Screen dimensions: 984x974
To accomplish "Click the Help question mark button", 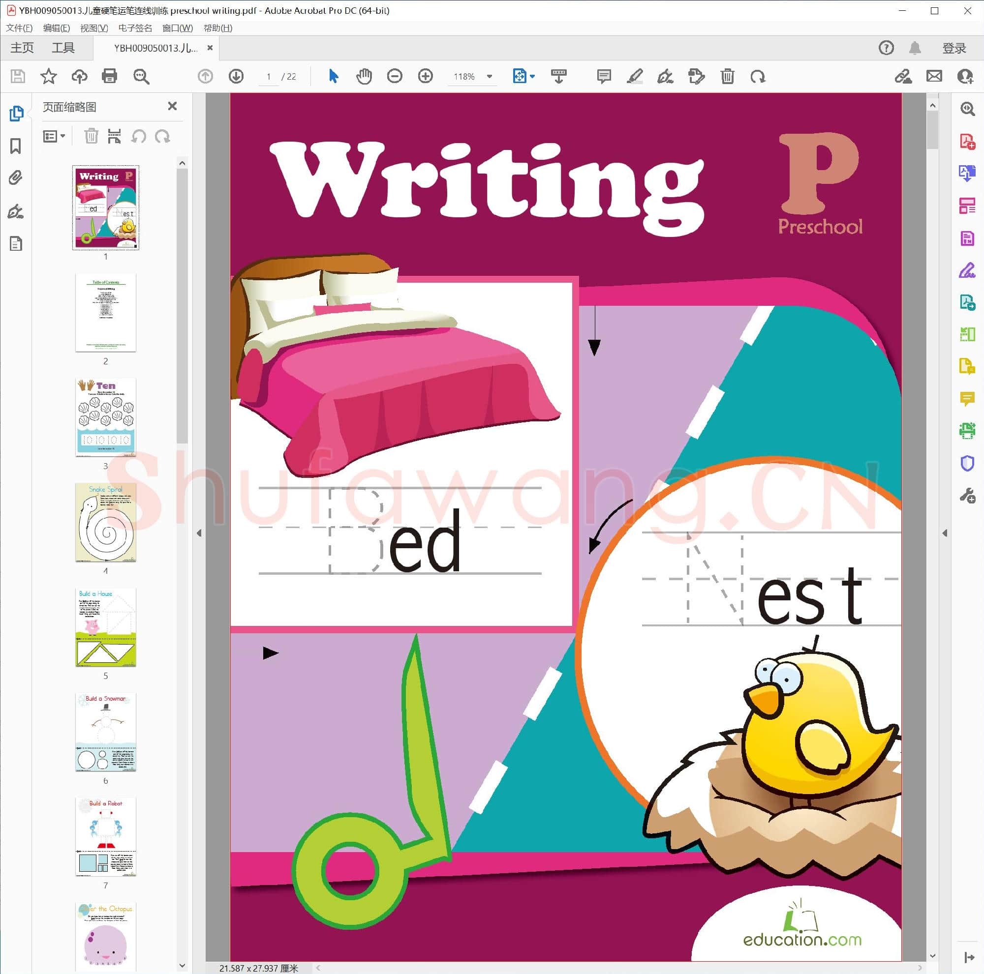I will tap(886, 47).
